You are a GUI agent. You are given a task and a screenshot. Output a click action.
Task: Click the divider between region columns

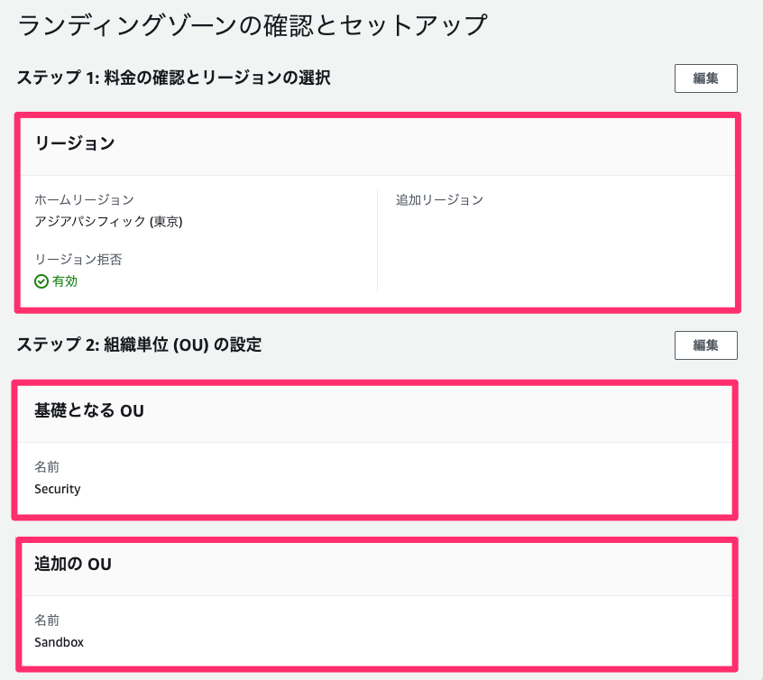pyautogui.click(x=378, y=241)
